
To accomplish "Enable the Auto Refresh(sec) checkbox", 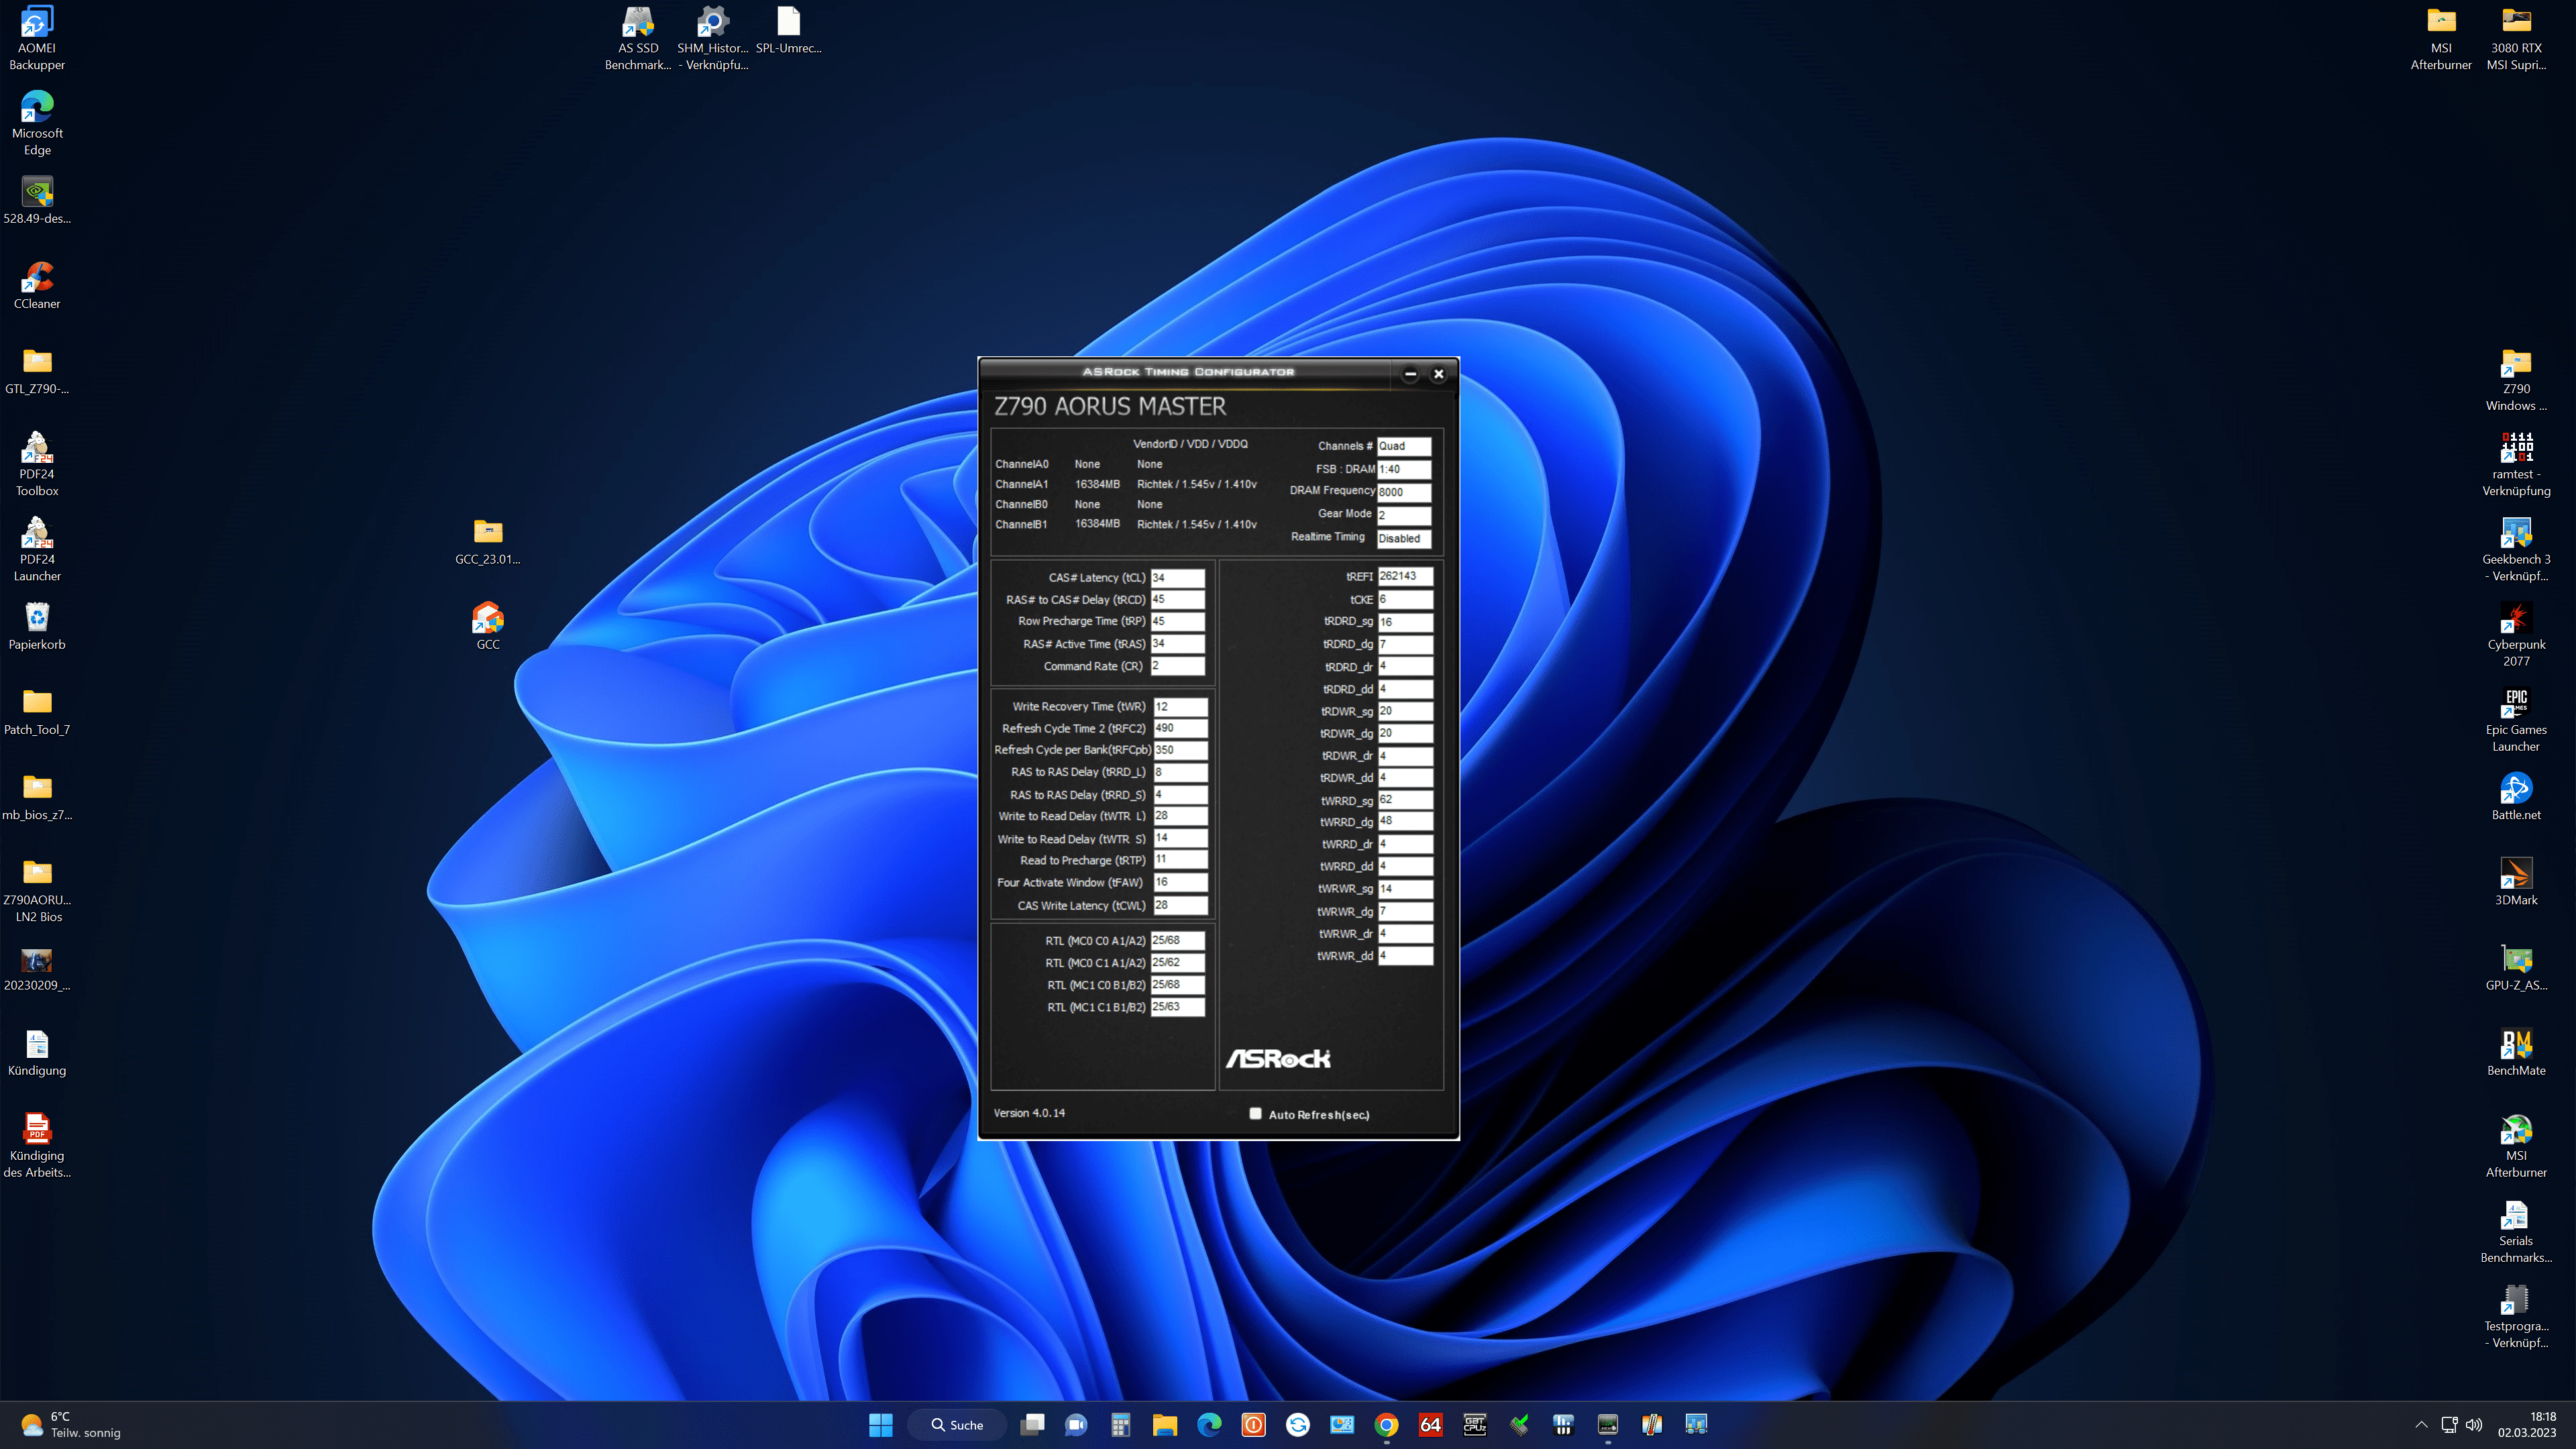I will click(x=1255, y=1113).
